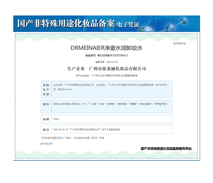Click the 关闭窗口 close window link

(x=179, y=44)
